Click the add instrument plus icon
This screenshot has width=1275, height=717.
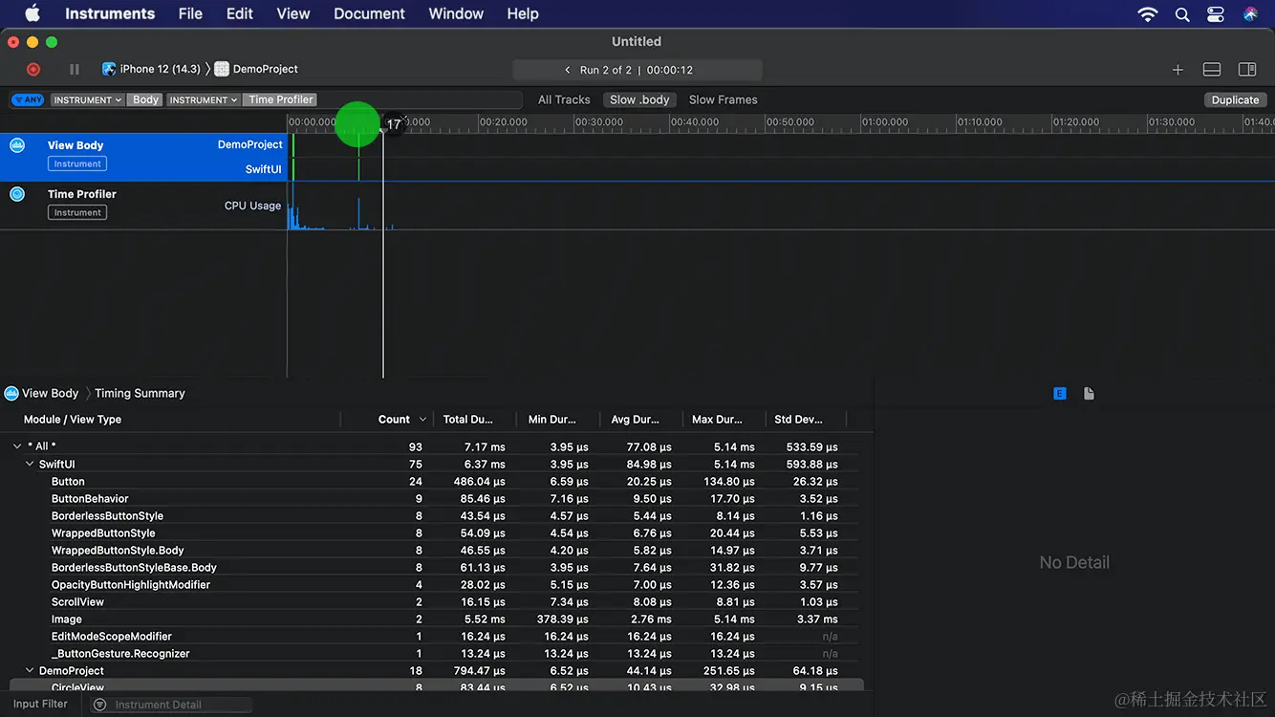tap(1178, 69)
